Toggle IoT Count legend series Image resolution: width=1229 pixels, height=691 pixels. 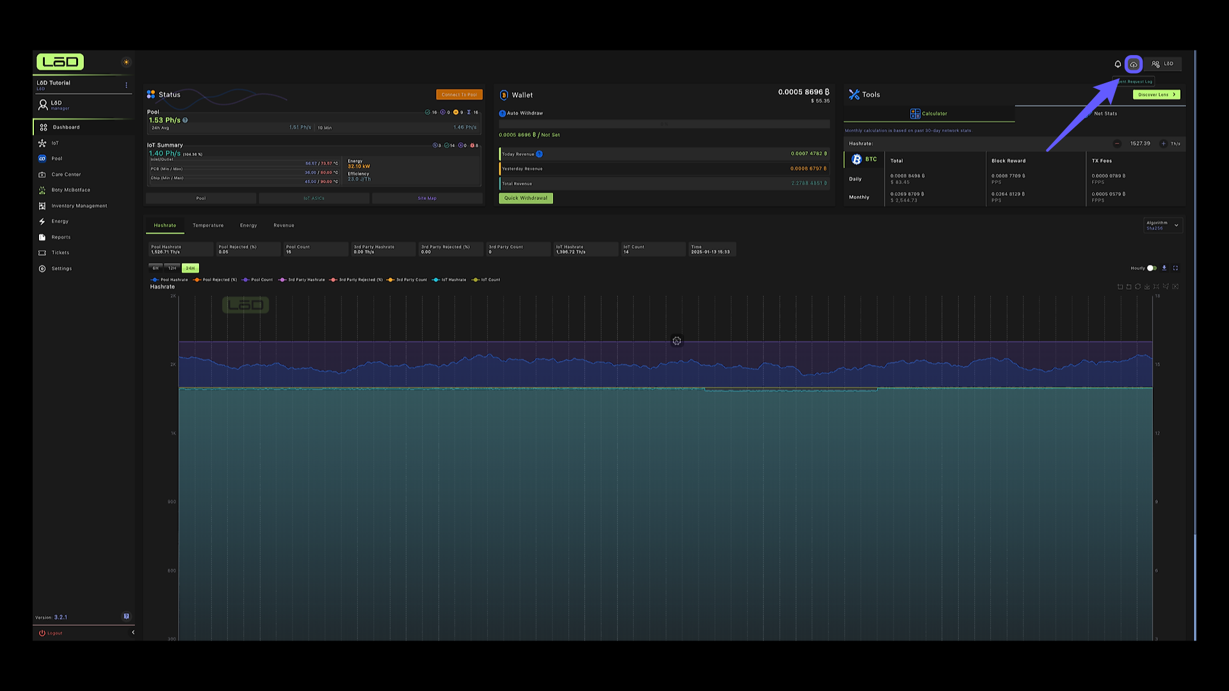[486, 280]
